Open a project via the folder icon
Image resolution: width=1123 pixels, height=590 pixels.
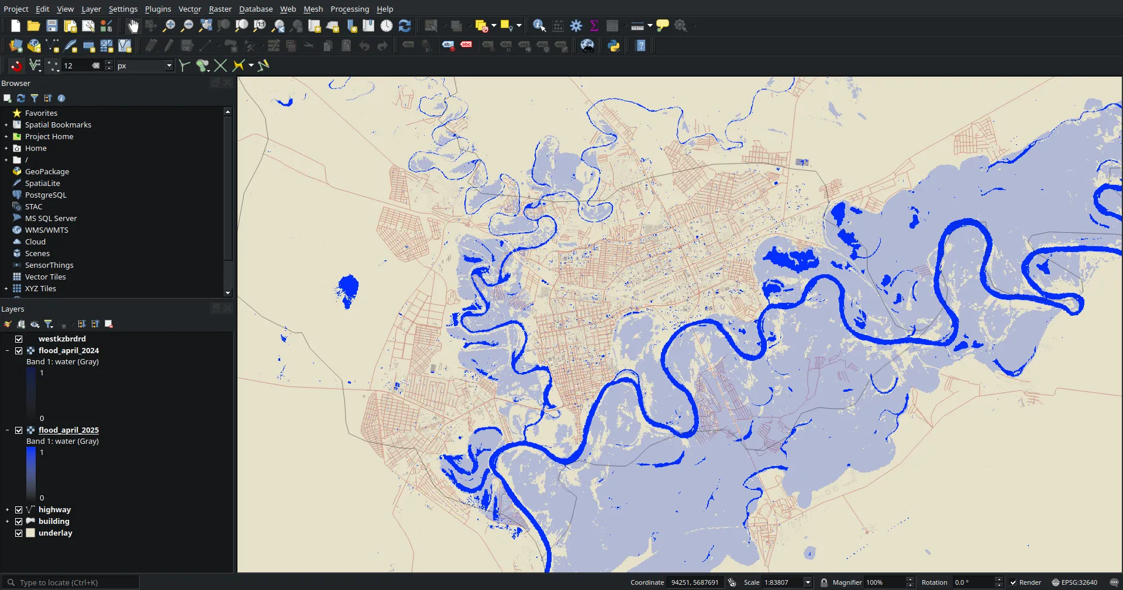33,26
